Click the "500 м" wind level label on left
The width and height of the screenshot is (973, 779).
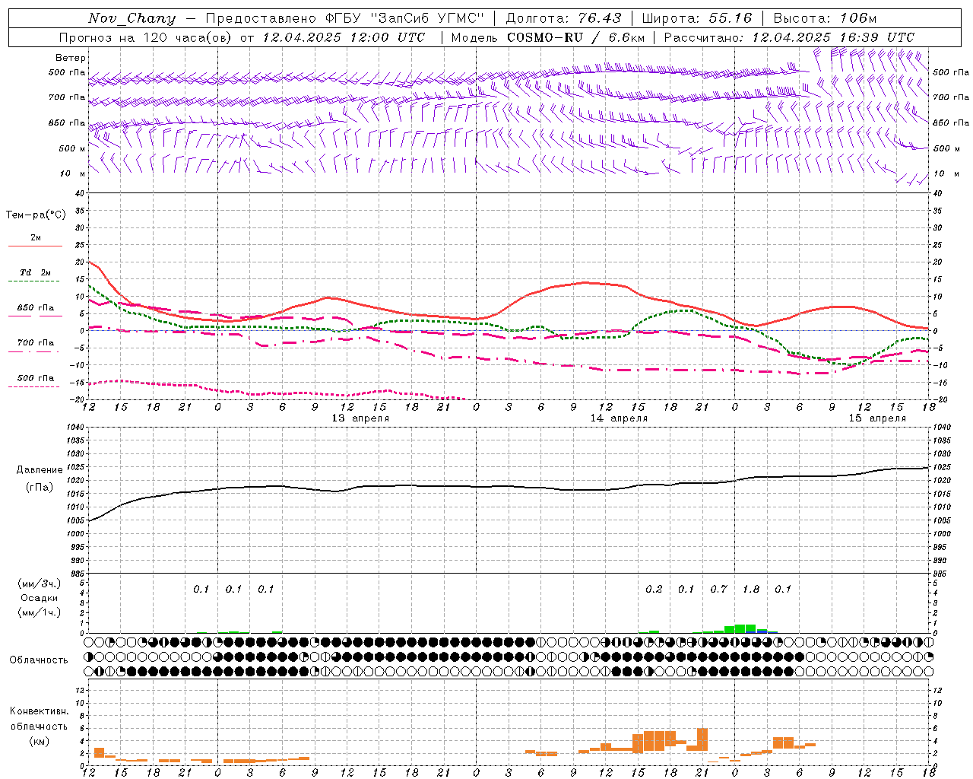point(71,148)
